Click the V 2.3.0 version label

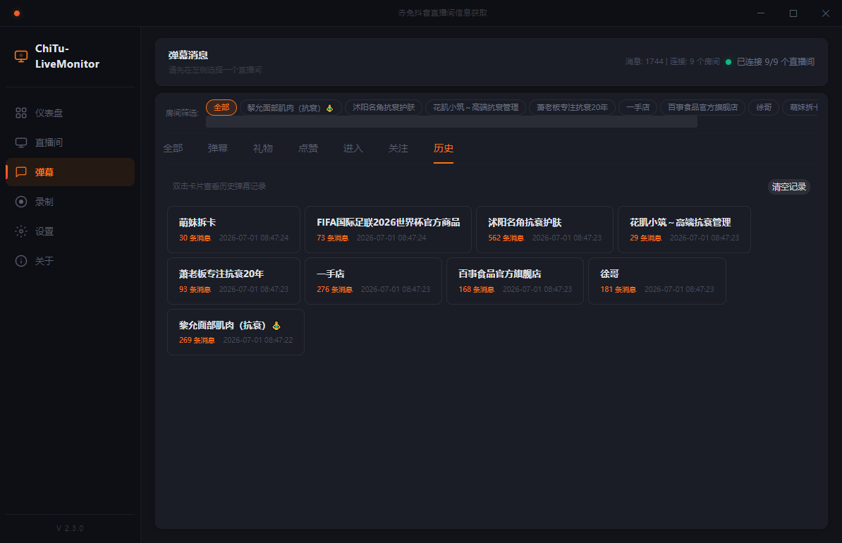pyautogui.click(x=70, y=528)
